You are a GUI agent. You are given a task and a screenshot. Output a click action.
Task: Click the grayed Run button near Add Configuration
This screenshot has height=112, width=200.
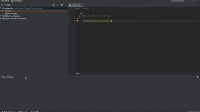[189, 1]
